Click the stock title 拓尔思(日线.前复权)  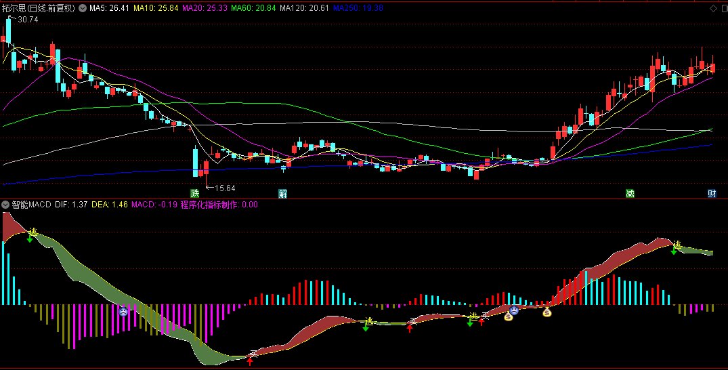[39, 8]
